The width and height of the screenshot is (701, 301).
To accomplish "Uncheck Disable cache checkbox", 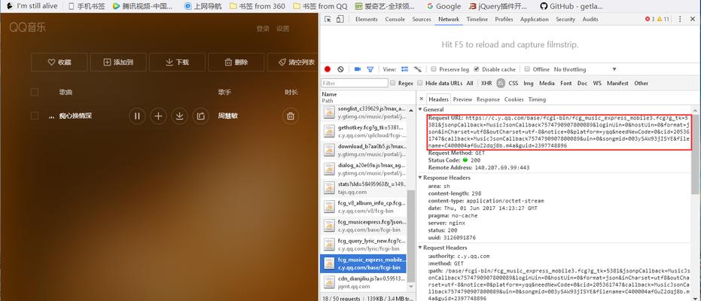I will pyautogui.click(x=477, y=69).
